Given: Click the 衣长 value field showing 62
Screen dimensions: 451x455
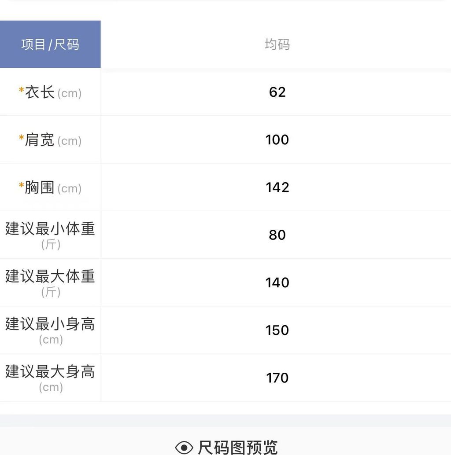Looking at the screenshot, I should [x=277, y=92].
